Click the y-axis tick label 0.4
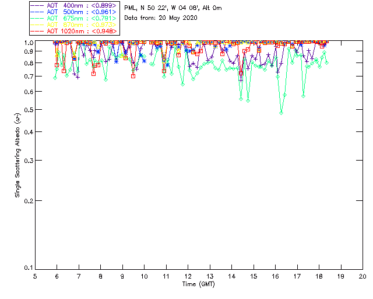The image size is (373, 299). pos(28,132)
